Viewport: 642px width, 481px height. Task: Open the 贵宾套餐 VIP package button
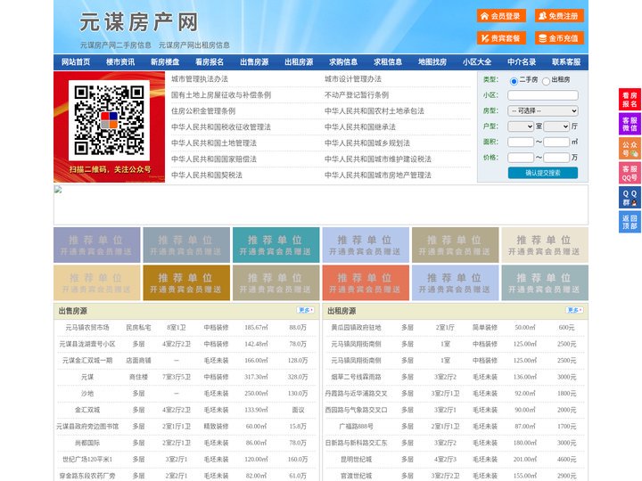point(501,38)
